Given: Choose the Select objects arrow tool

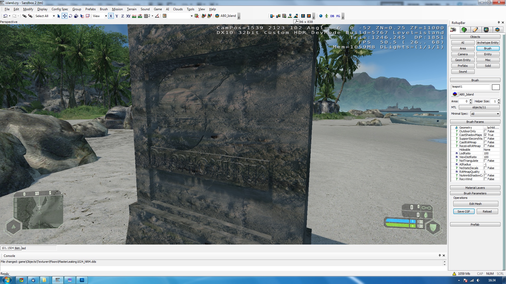Looking at the screenshot, I should (x=59, y=16).
